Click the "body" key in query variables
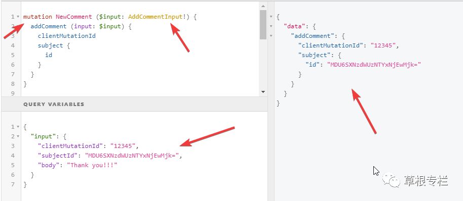The image size is (463, 201). click(49, 165)
